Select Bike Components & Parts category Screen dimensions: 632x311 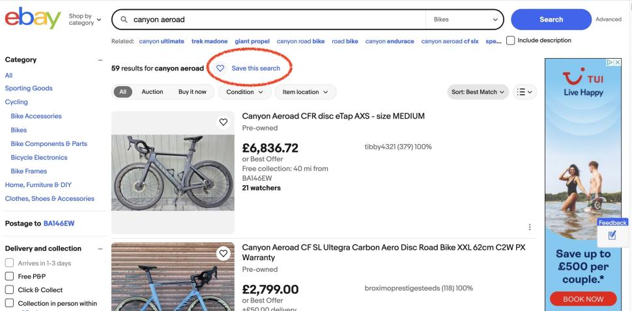click(49, 143)
